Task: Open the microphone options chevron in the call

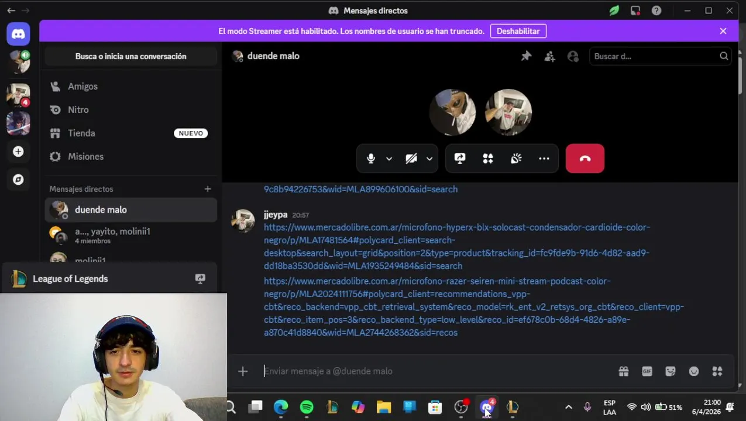Action: 389,158
